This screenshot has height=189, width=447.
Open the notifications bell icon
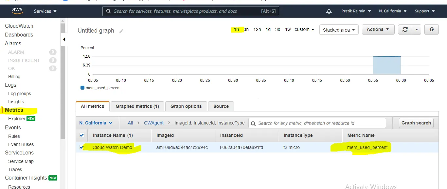click(x=329, y=11)
